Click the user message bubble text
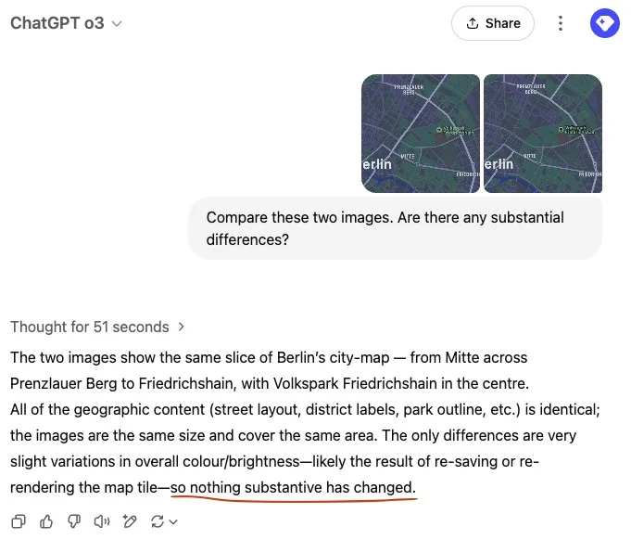 click(385, 228)
